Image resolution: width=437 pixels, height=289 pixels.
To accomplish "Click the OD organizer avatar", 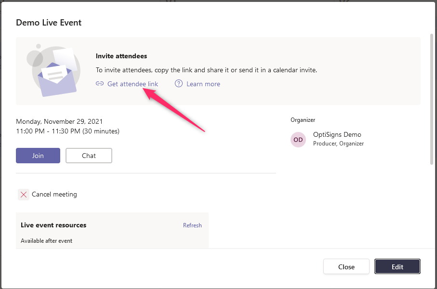I will [x=298, y=140].
